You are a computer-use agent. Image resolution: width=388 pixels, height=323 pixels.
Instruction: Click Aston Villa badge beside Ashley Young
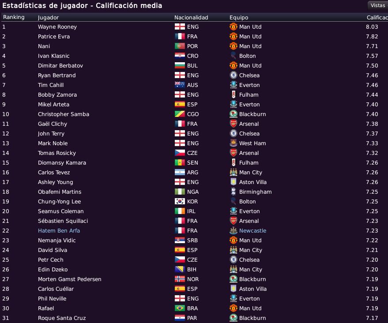[x=234, y=182]
